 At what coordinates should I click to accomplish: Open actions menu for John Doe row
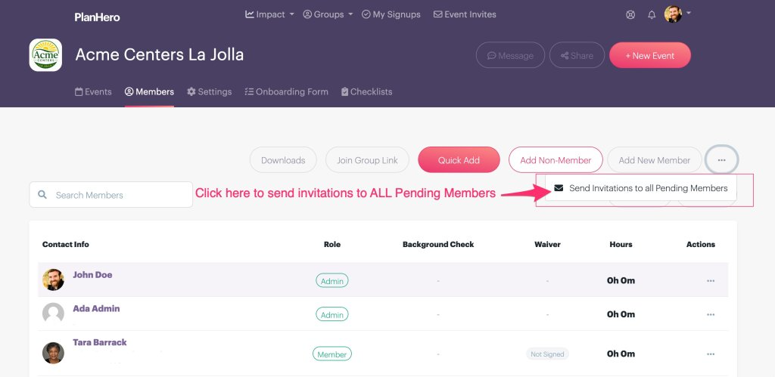pos(710,281)
